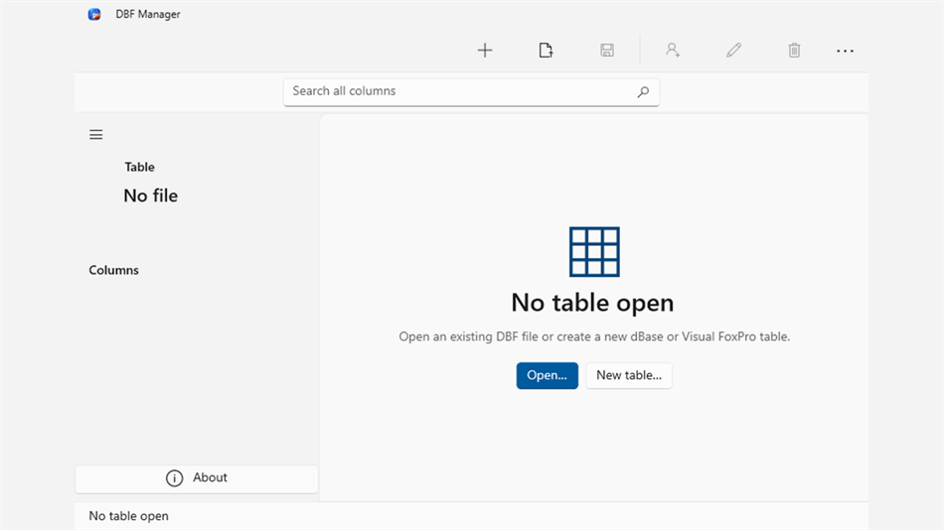The image size is (944, 530).
Task: Click the pencil edit icon
Action: pos(733,51)
